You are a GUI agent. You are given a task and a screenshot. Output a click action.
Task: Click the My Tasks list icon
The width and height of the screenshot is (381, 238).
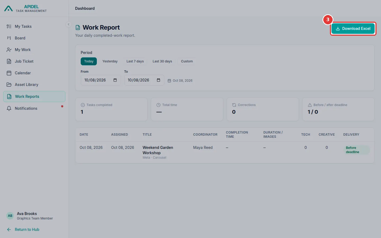coord(9,26)
